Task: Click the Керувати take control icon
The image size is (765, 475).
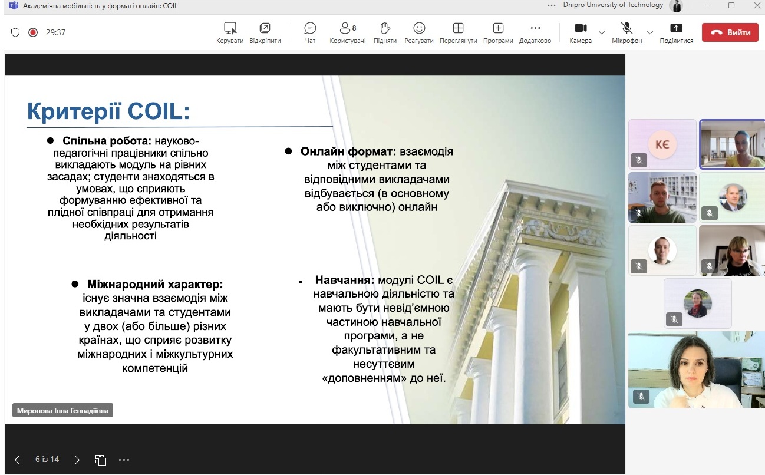Action: (x=230, y=28)
